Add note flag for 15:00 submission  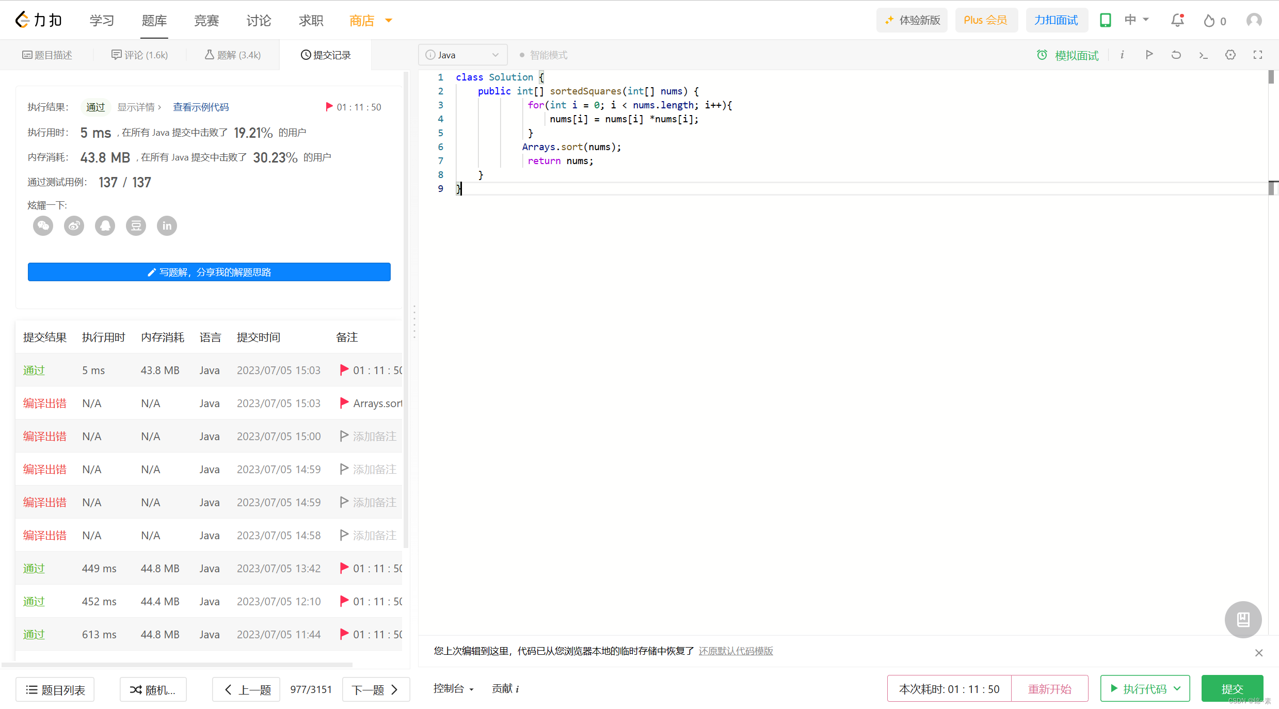344,436
